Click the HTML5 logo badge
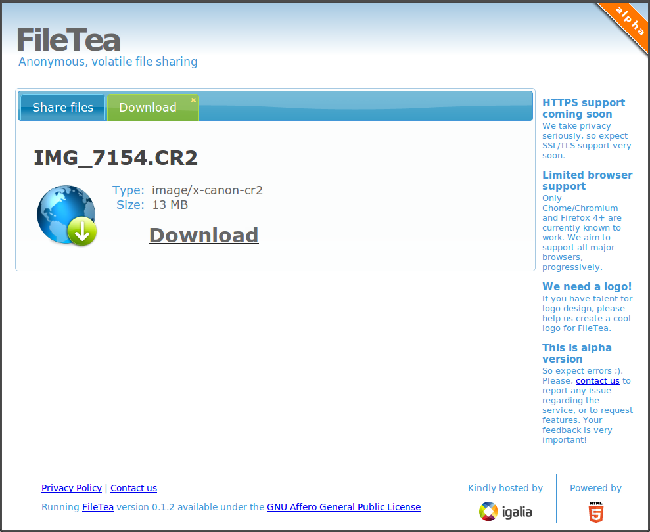Image resolution: width=650 pixels, height=532 pixels. coord(595,511)
